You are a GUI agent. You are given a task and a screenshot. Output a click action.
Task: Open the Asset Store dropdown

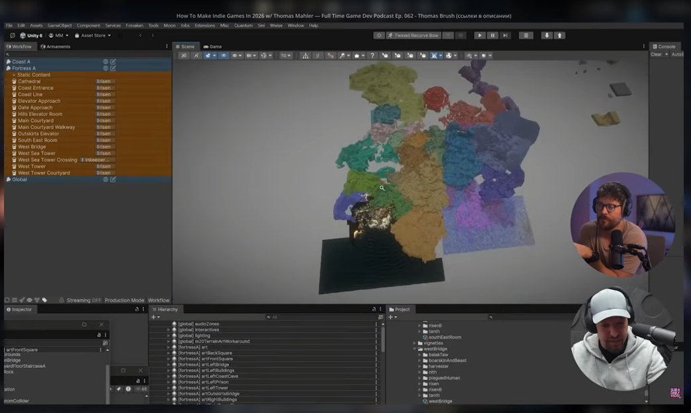(x=92, y=35)
